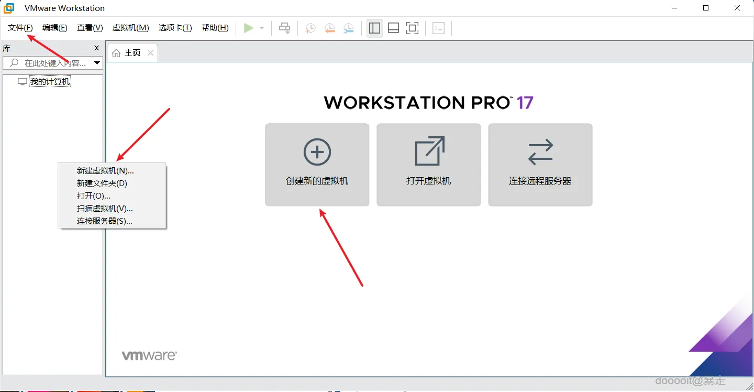The image size is (754, 392).
Task: Click the home icon on 主页 tab
Action: point(116,52)
